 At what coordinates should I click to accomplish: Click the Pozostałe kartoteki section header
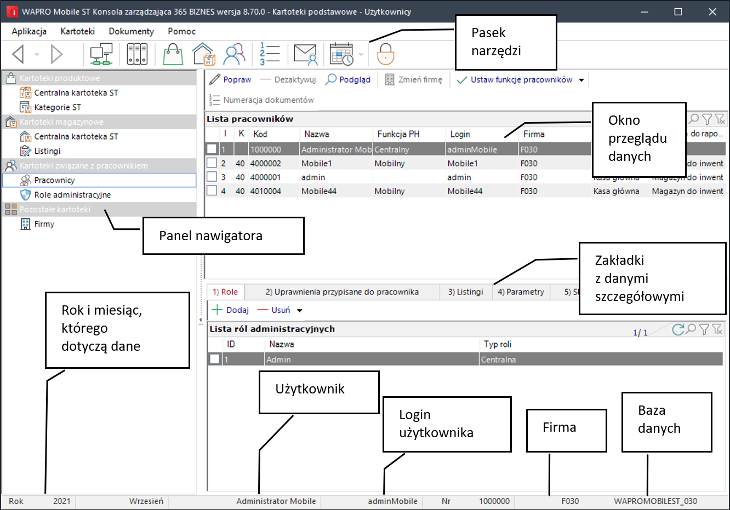[x=99, y=210]
